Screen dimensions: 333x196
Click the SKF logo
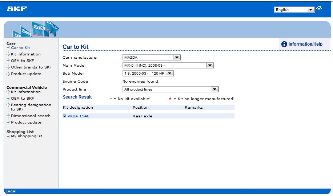pos(17,9)
